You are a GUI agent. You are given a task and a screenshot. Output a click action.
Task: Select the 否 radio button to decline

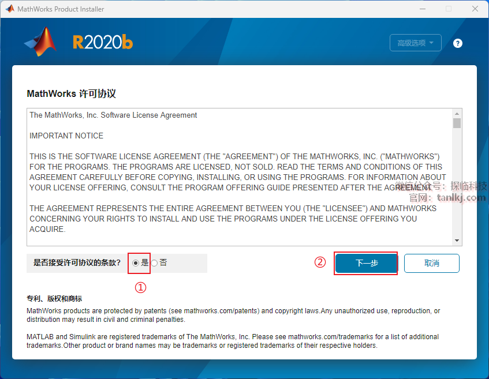click(154, 263)
